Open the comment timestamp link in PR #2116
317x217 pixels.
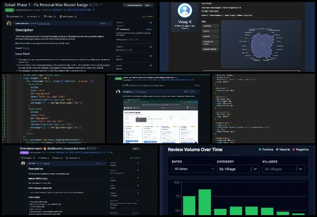pyautogui.click(x=44, y=24)
